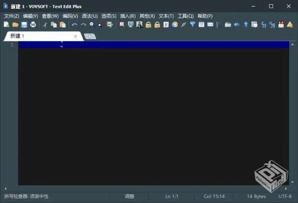298x203 pixels.
Task: Click the image with green arrow icon
Action: 110,25
